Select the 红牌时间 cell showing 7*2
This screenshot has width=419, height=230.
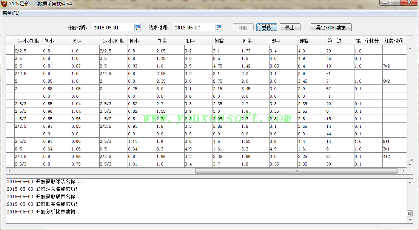point(394,66)
